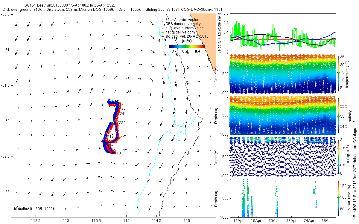The image size is (359, 224).
Task: Click day label '24' on the glider track
Action: 122,114
